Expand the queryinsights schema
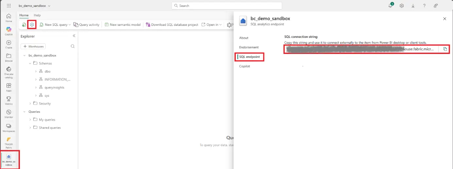The height and width of the screenshot is (169, 453). 36,88
